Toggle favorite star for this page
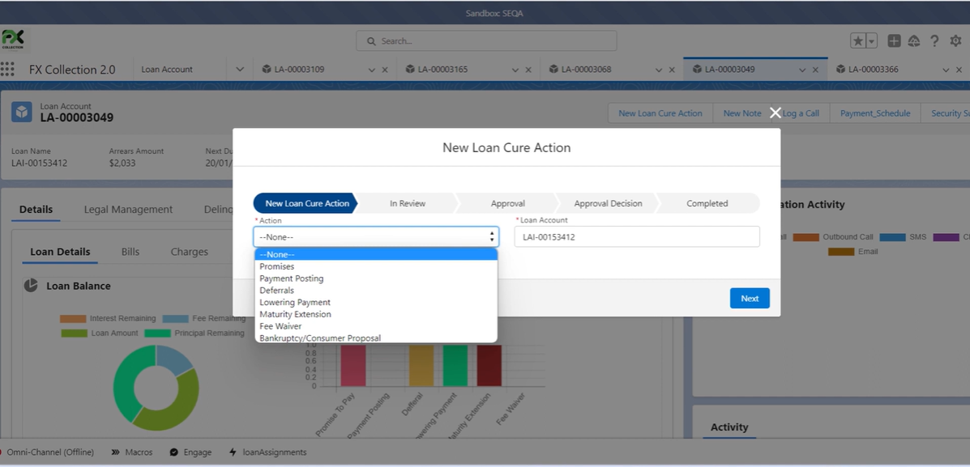The height and width of the screenshot is (467, 970). coord(858,40)
